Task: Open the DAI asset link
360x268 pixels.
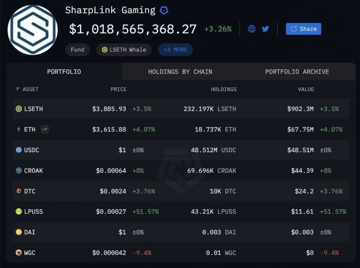Action: tap(29, 232)
